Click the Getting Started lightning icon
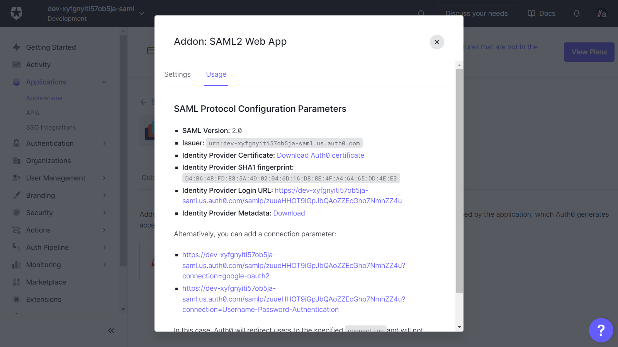The image size is (618, 347). [x=16, y=47]
